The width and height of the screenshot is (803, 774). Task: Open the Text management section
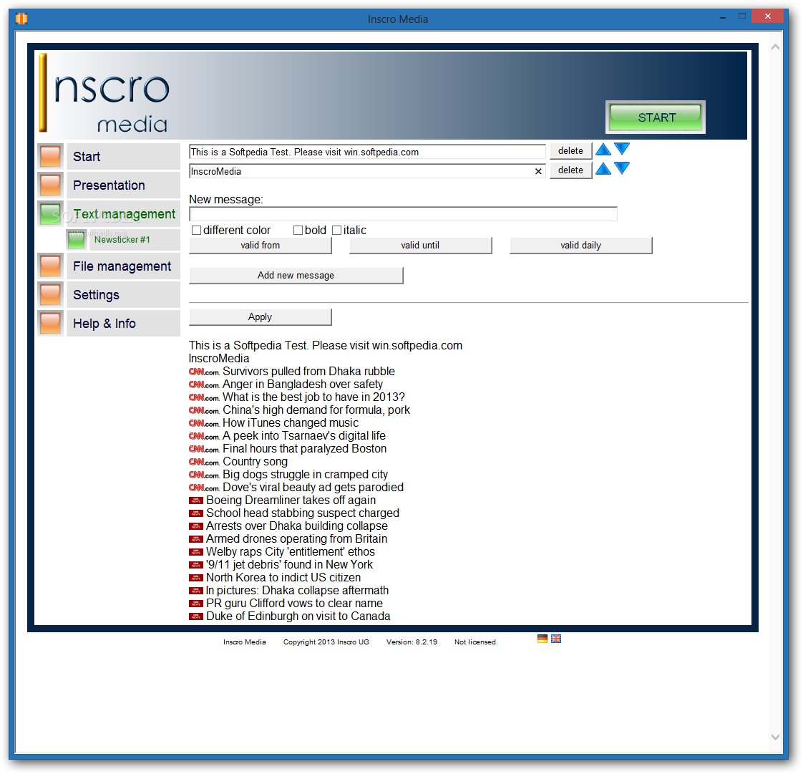click(x=123, y=213)
